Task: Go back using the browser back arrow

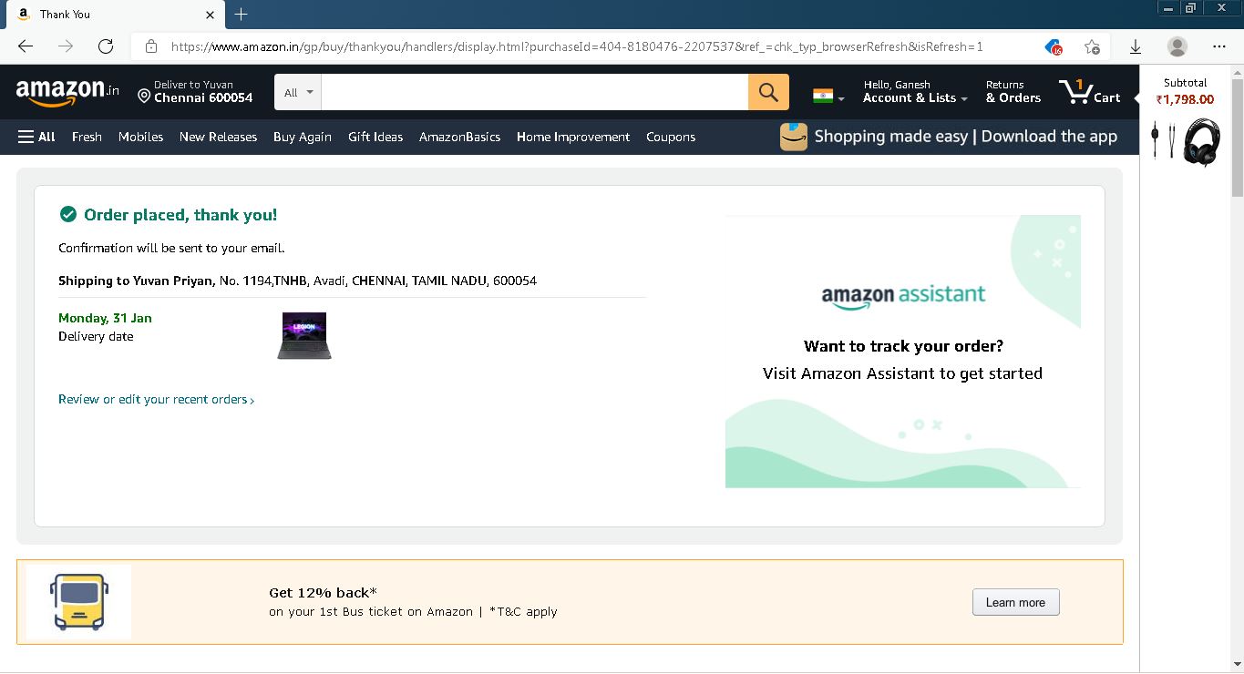Action: [x=26, y=46]
